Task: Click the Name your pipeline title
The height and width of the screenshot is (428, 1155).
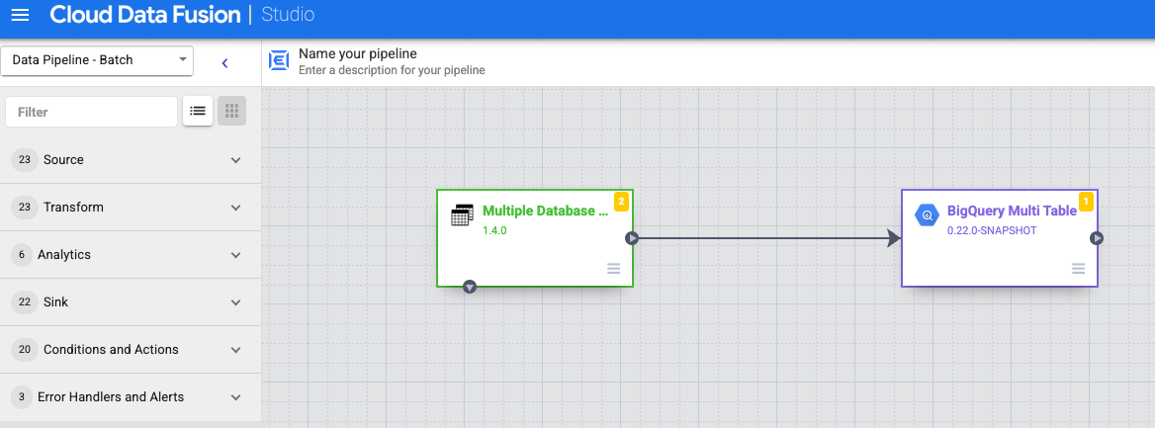Action: click(358, 53)
